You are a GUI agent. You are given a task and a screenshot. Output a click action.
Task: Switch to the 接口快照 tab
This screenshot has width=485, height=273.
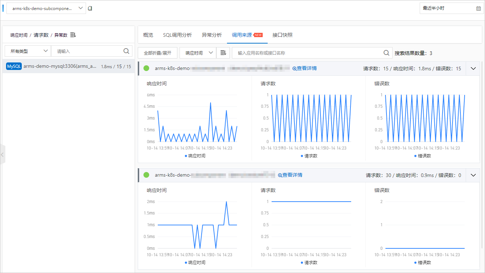283,35
